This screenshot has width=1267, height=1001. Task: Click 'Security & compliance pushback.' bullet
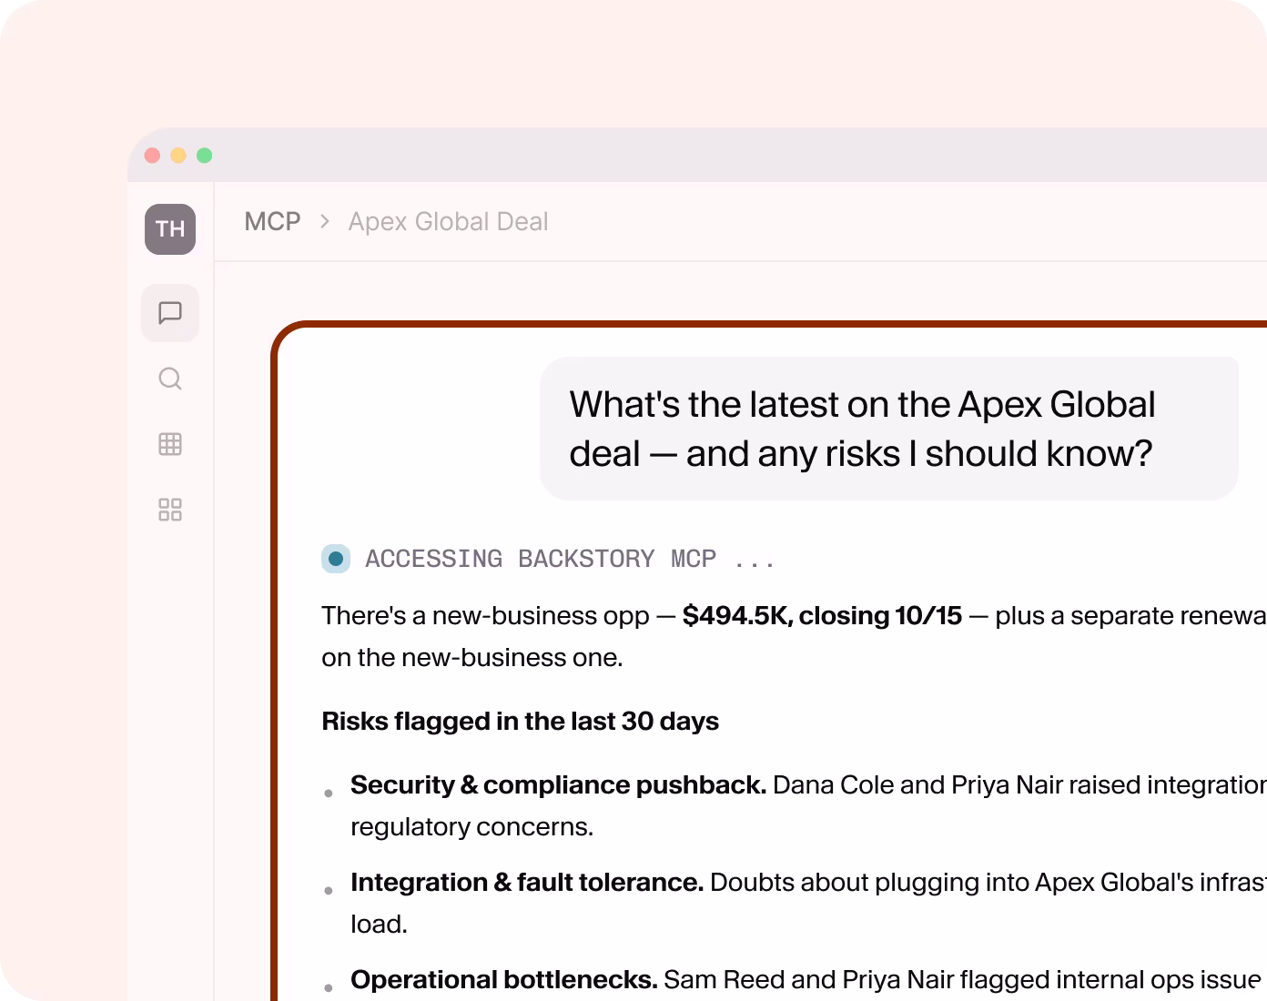click(x=558, y=785)
